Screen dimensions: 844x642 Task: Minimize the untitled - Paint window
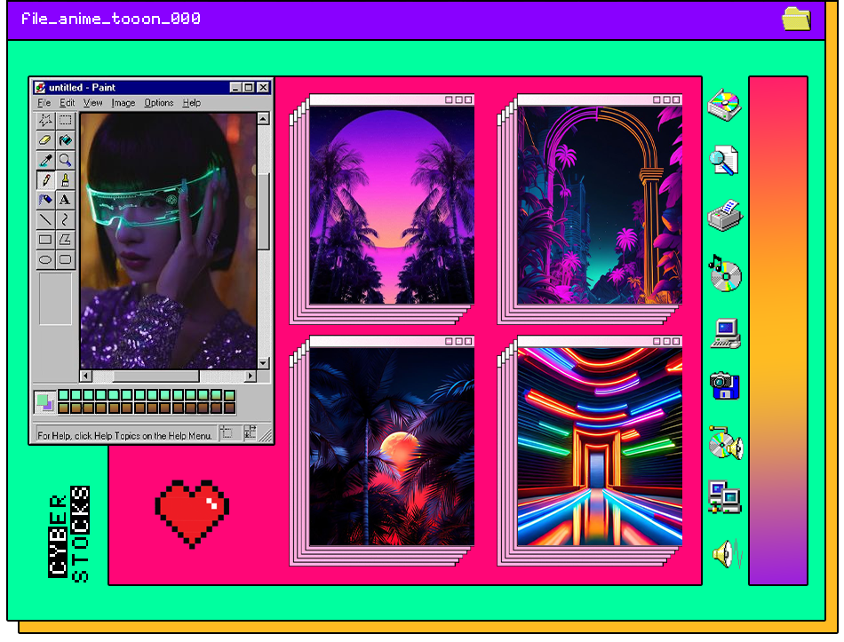click(x=235, y=87)
